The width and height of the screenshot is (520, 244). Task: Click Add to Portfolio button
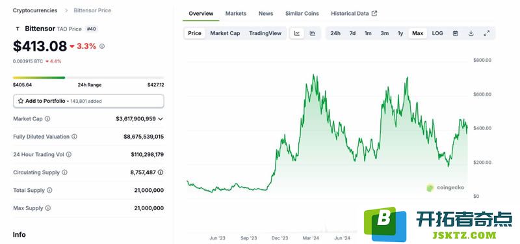point(88,101)
